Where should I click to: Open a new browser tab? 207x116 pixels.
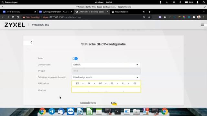[149, 12]
